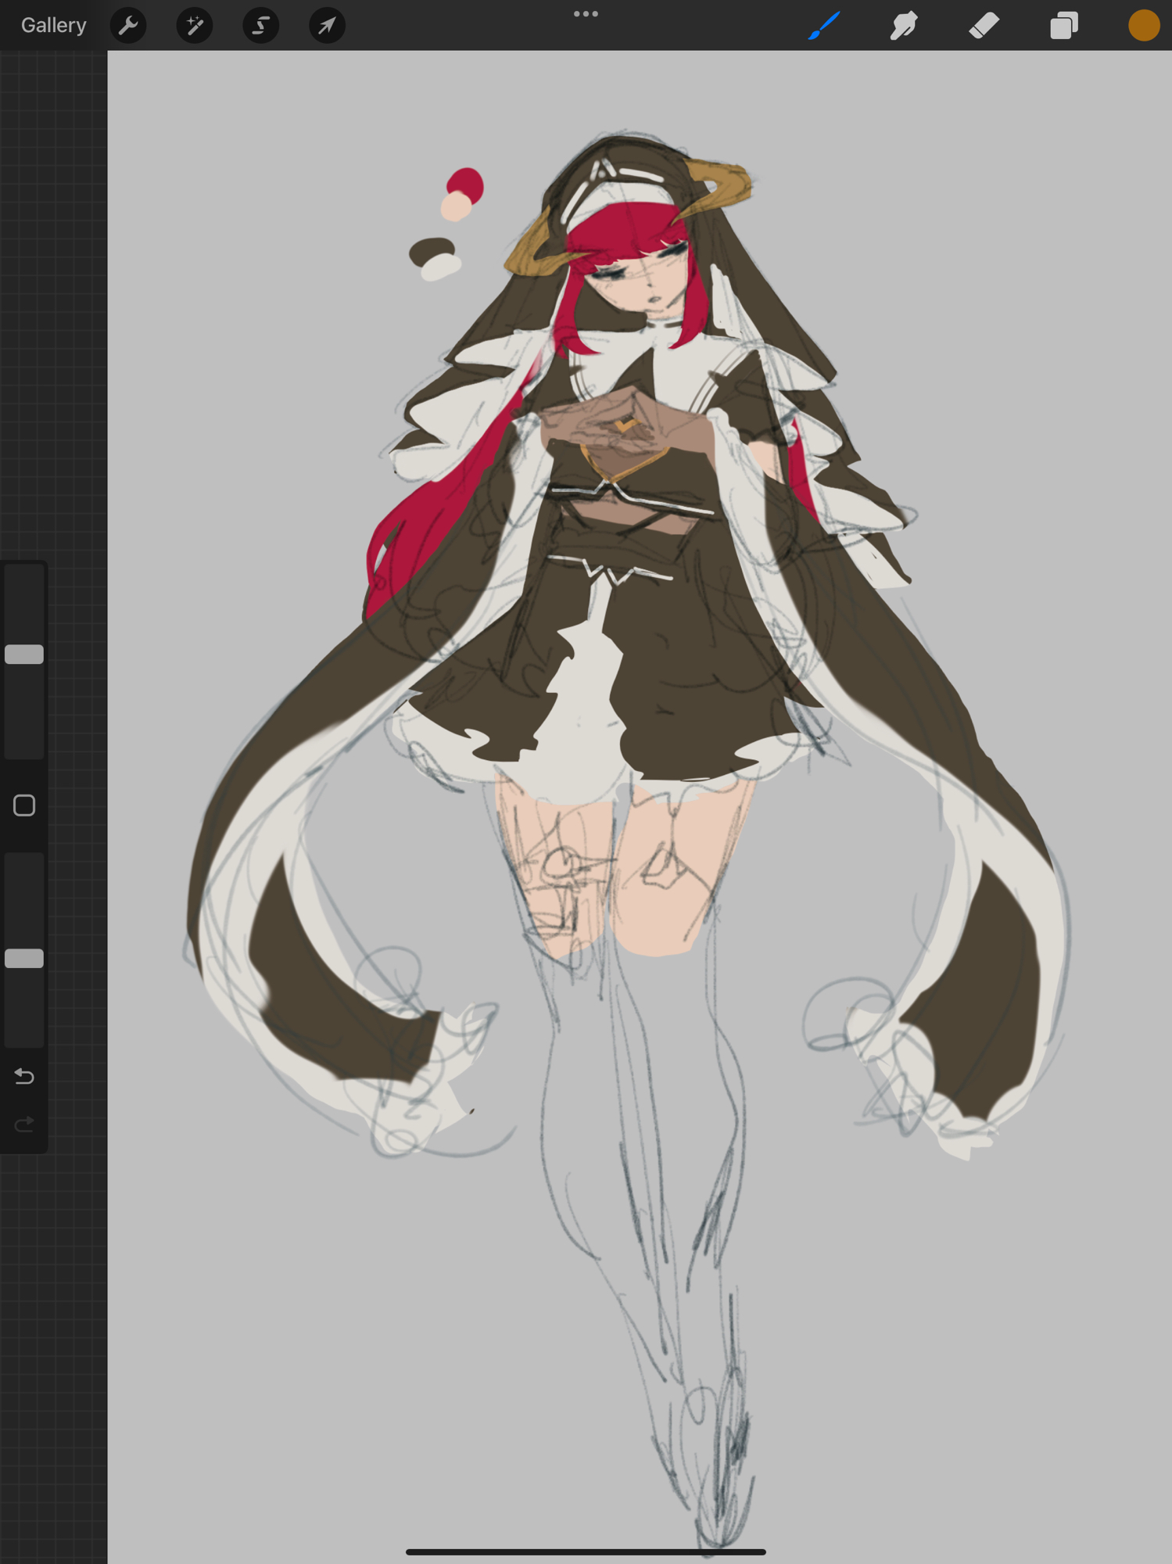The image size is (1172, 1564).
Task: Open the Layers panel
Action: (1063, 26)
